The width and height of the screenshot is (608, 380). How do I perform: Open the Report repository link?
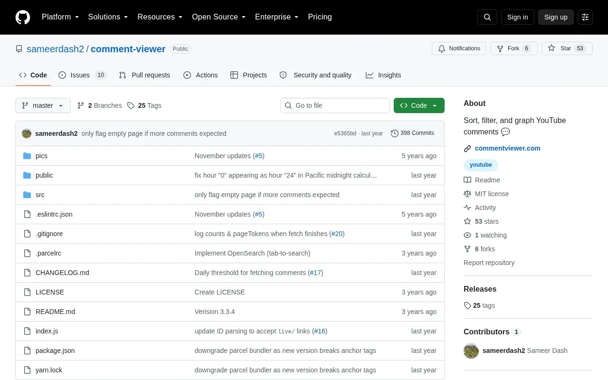click(489, 263)
